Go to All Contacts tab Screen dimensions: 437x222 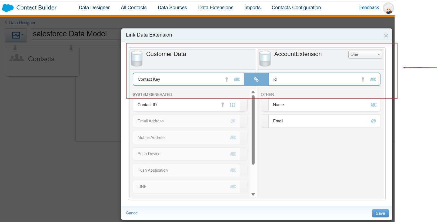[134, 8]
